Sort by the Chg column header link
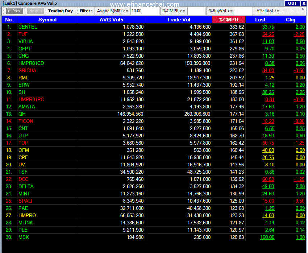 [291, 20]
